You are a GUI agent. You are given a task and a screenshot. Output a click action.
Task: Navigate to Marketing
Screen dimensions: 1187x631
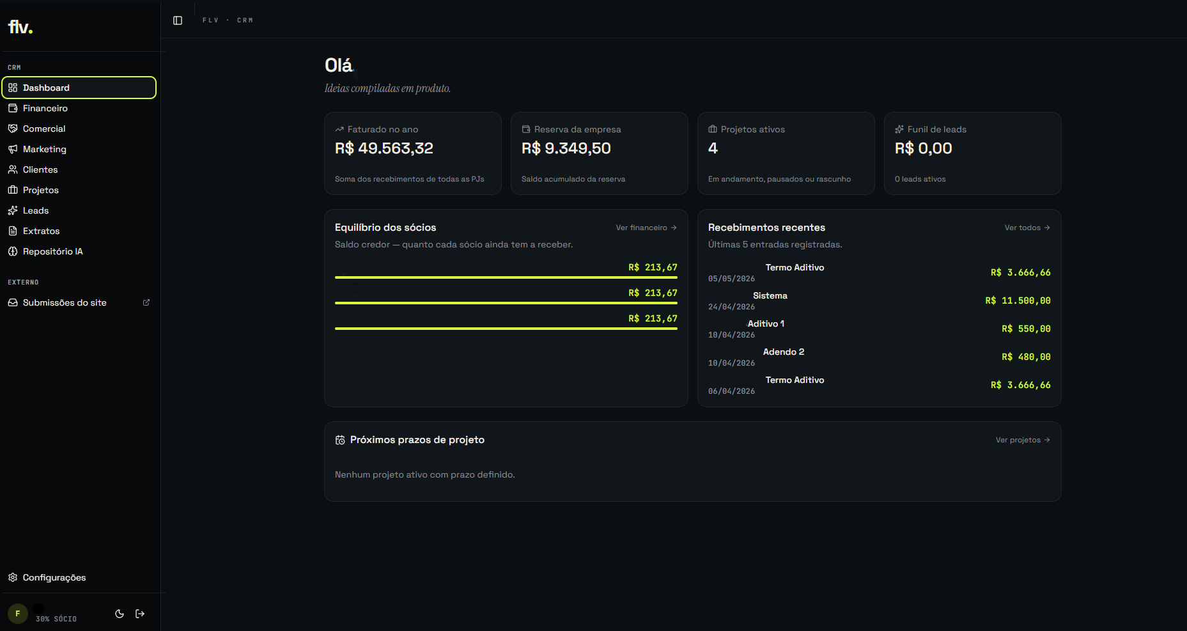[x=79, y=149]
